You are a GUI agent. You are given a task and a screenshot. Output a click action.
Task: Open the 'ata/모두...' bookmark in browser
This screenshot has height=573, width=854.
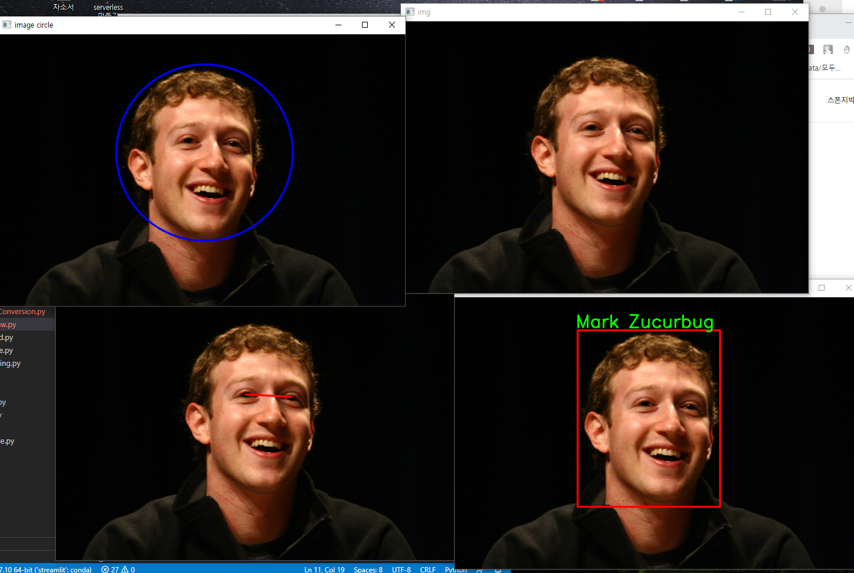(x=825, y=68)
